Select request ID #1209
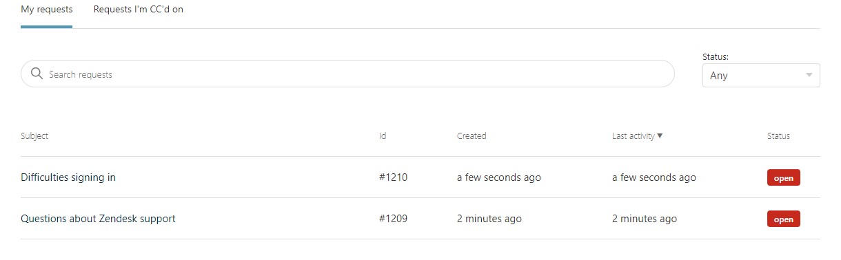This screenshot has height=260, width=841. point(394,219)
